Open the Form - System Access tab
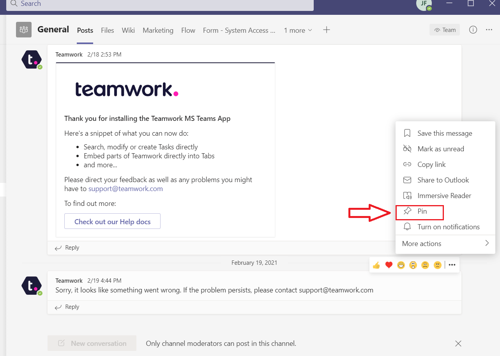The width and height of the screenshot is (500, 356). 239,30
